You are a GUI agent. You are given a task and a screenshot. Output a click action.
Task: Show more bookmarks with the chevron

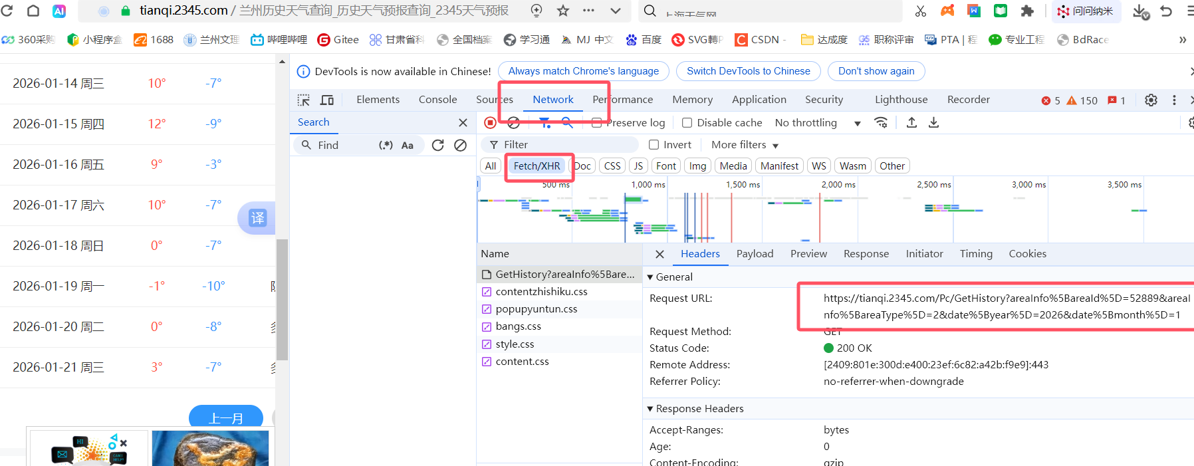pyautogui.click(x=1183, y=40)
